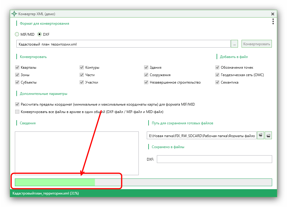Click the Сведения information text box

click(77, 153)
